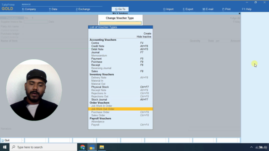Select the Job Work In Order type
The width and height of the screenshot is (269, 151).
click(120, 106)
